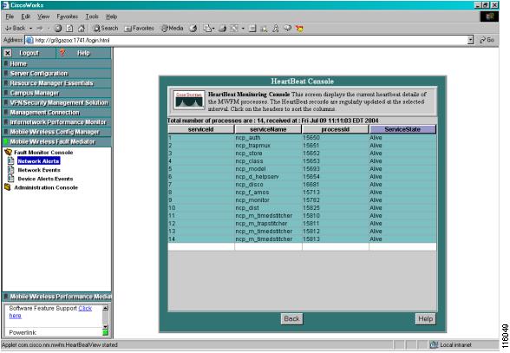Expand Mobile Wireless Performance Mediator drawer
The image size is (510, 353).
[x=56, y=297]
